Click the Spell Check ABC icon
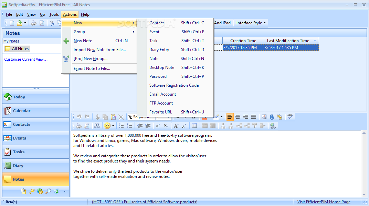 click(x=290, y=117)
